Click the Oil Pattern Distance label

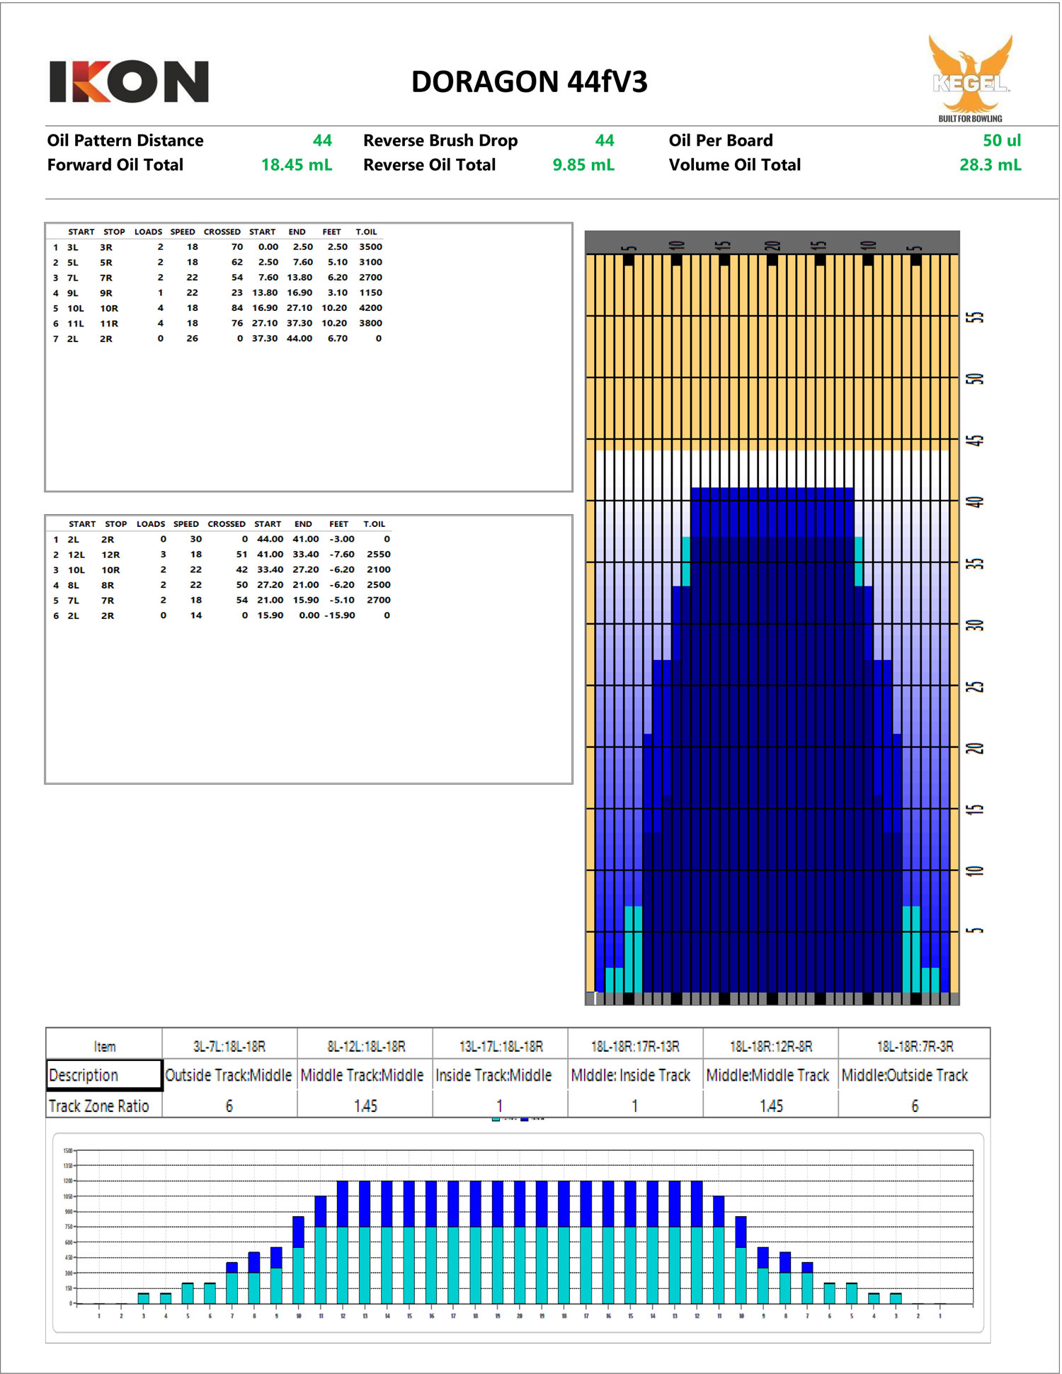pos(125,140)
